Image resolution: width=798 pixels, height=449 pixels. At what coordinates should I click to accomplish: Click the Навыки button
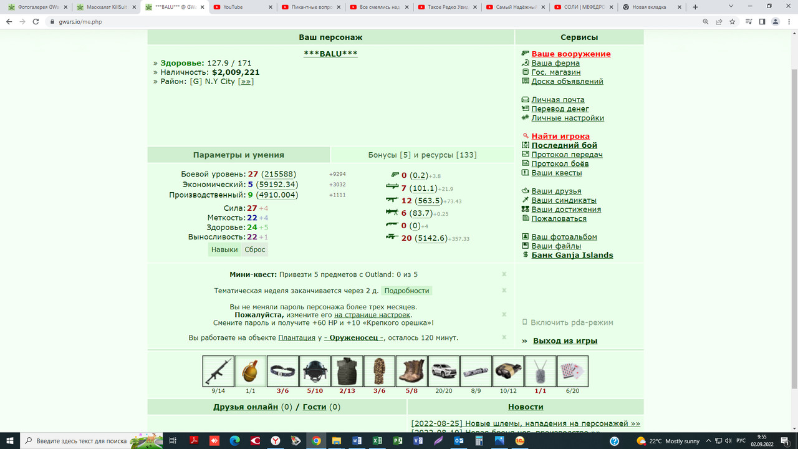click(x=224, y=249)
